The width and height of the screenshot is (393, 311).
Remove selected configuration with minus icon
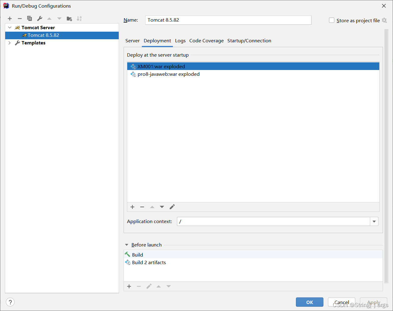pyautogui.click(x=20, y=19)
